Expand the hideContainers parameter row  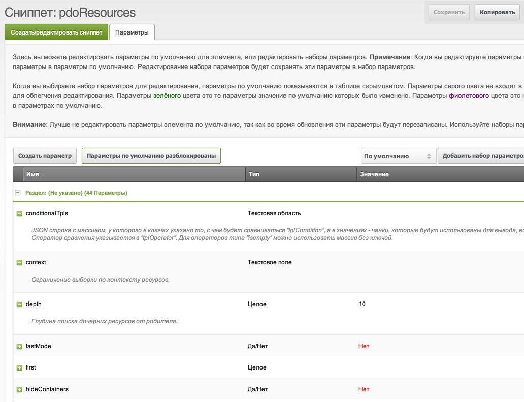(19, 390)
